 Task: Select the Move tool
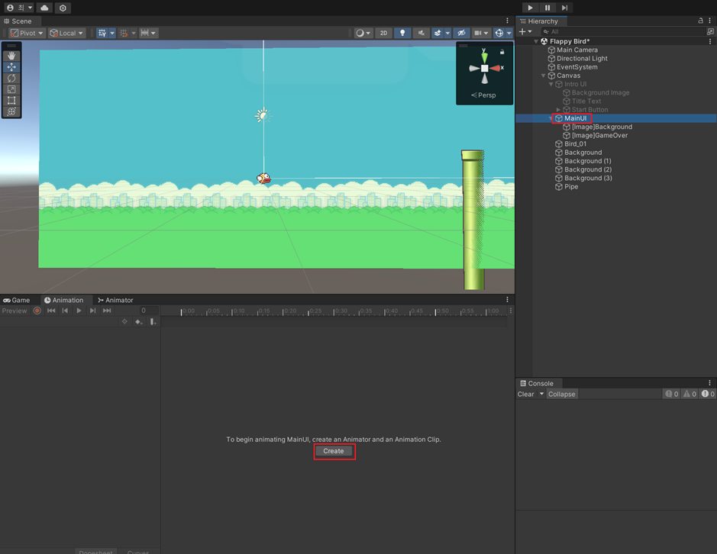tap(11, 67)
